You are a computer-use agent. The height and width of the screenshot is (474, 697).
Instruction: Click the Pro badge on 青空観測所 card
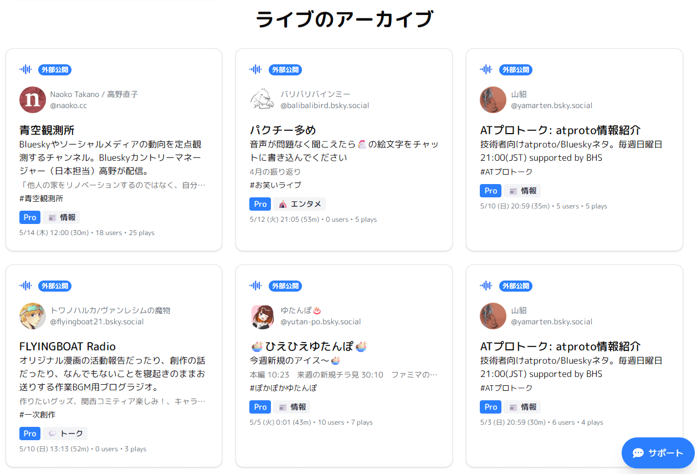click(30, 217)
